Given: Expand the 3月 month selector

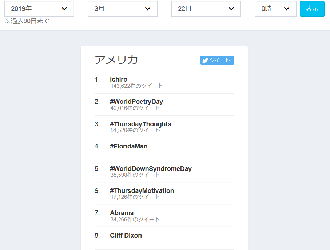Looking at the screenshot, I should [122, 9].
